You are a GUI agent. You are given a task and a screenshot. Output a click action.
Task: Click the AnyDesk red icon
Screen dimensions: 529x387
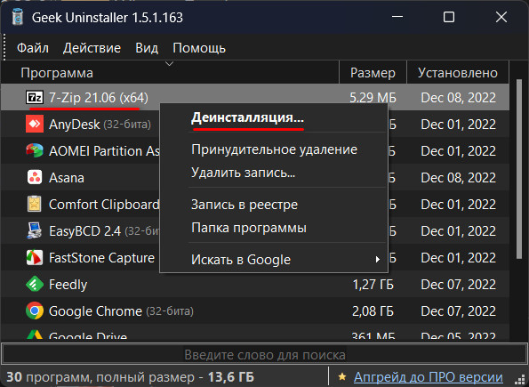(35, 124)
